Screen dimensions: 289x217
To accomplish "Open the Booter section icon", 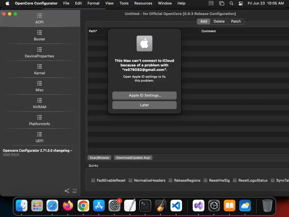I will click(40, 32).
